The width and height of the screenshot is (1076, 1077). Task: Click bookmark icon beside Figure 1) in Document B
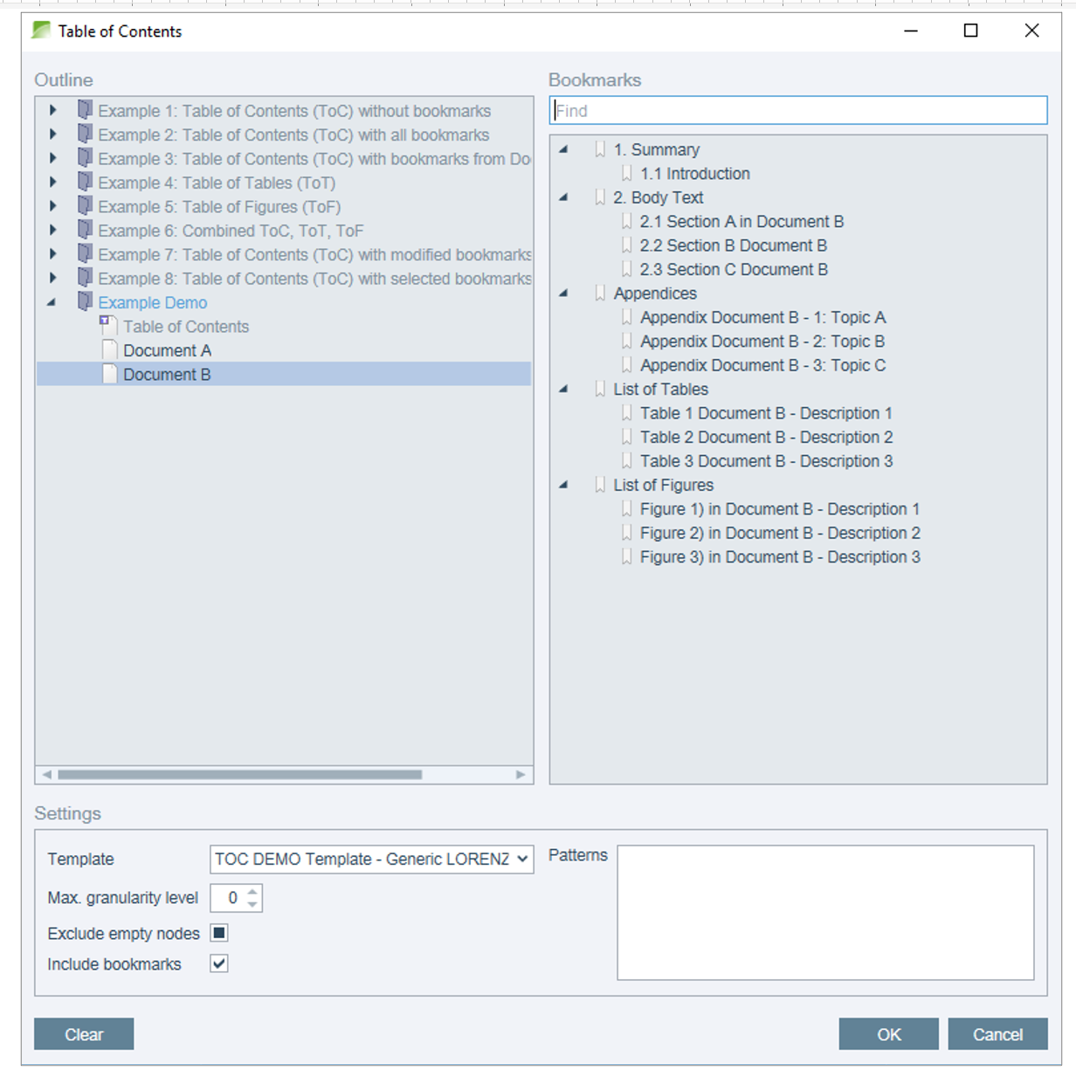pyautogui.click(x=626, y=508)
